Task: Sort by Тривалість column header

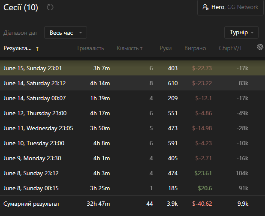Action: point(90,48)
